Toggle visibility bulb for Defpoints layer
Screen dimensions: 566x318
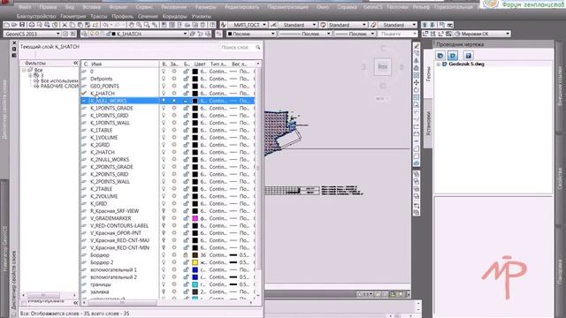coord(164,79)
